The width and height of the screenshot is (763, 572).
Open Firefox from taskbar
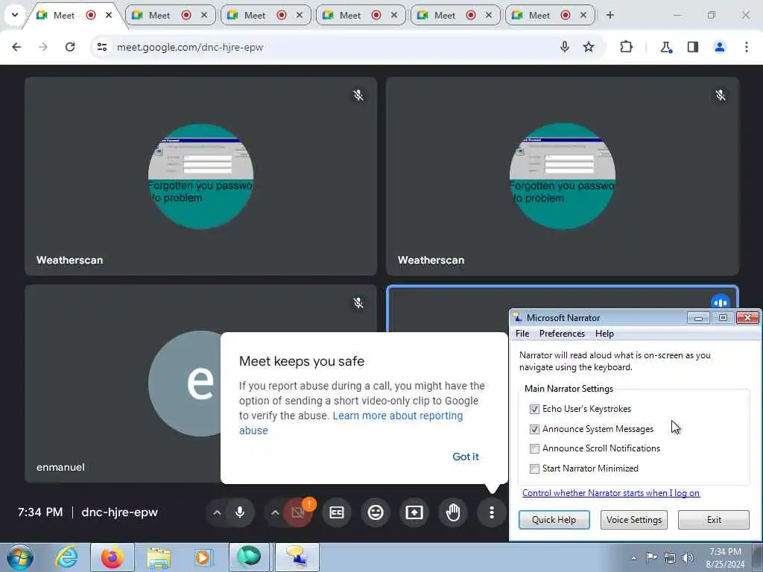coord(113,557)
